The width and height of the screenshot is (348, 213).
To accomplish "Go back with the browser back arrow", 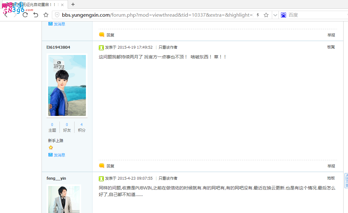I will [x=6, y=15].
